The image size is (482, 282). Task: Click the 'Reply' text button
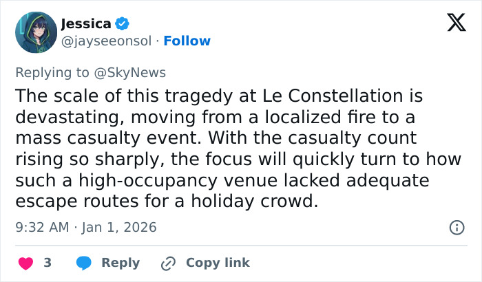click(x=120, y=263)
